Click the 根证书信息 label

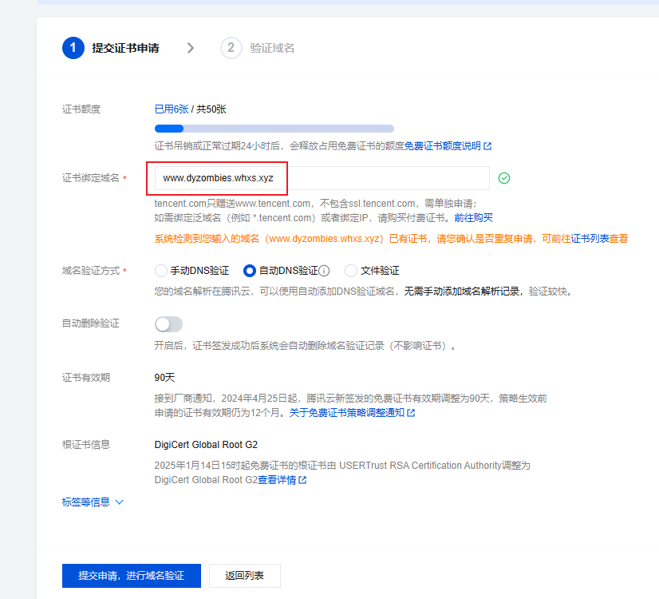(x=86, y=445)
